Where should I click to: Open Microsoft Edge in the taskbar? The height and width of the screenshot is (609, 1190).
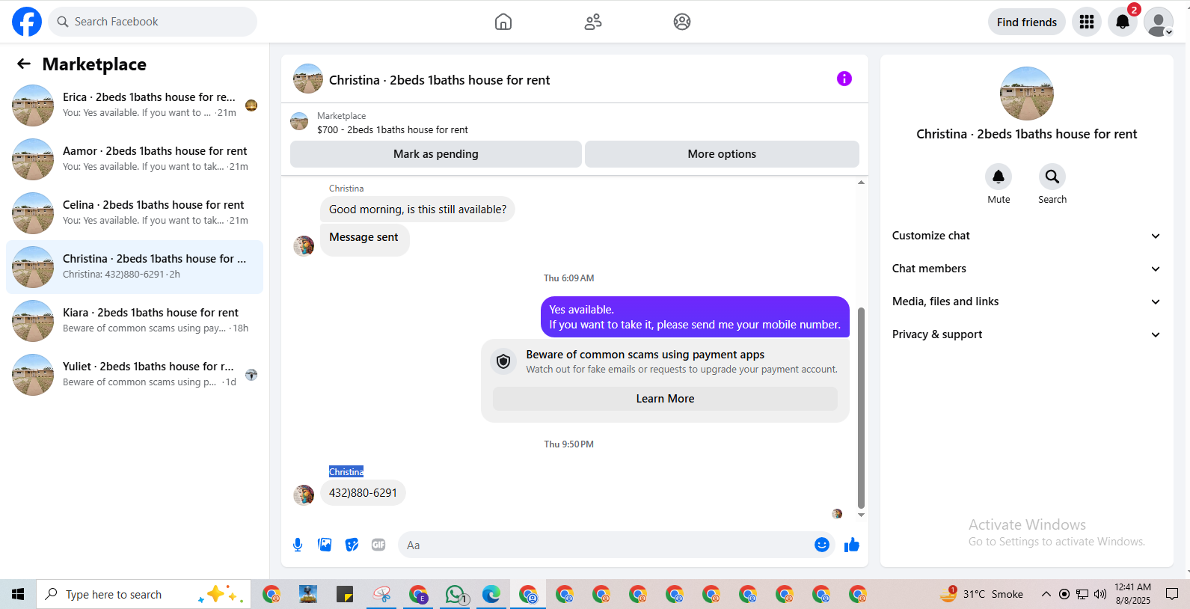click(491, 595)
